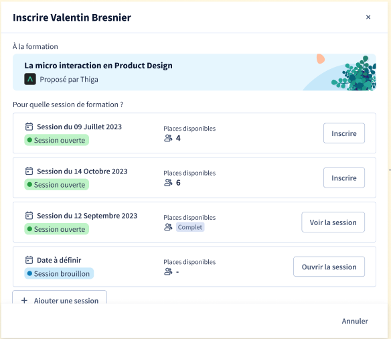Click the plant illustration in the course banner
This screenshot has width=391, height=339.
tap(354, 73)
